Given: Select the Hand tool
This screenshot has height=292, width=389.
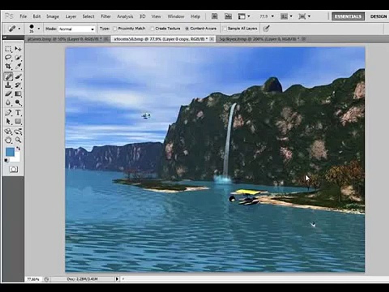Looking at the screenshot, I should click(x=8, y=140).
